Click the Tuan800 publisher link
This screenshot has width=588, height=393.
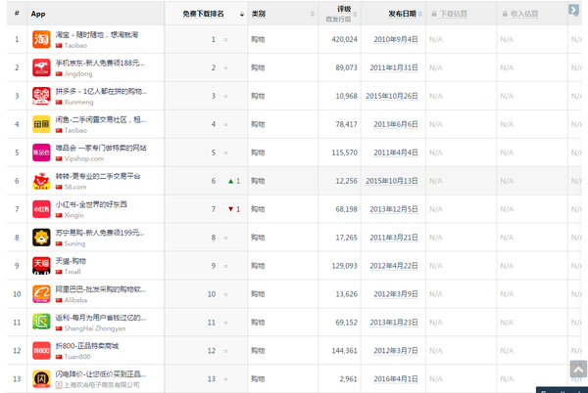[77, 357]
